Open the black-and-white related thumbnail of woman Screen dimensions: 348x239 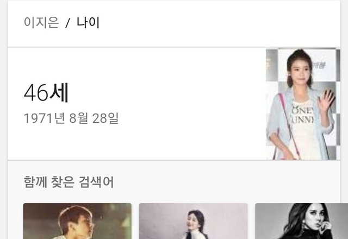(x=302, y=221)
